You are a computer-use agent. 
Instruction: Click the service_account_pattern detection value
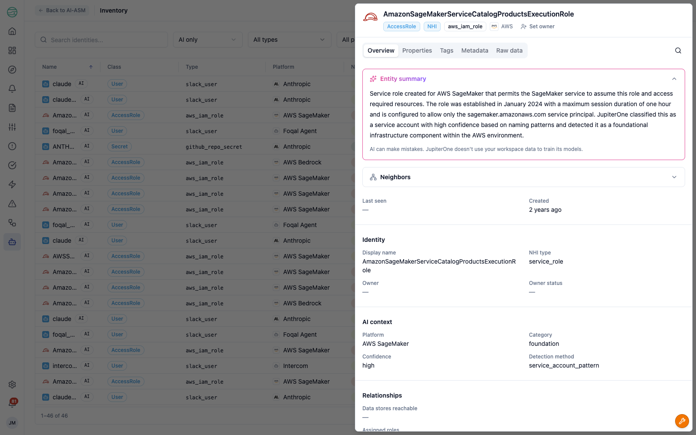point(564,365)
